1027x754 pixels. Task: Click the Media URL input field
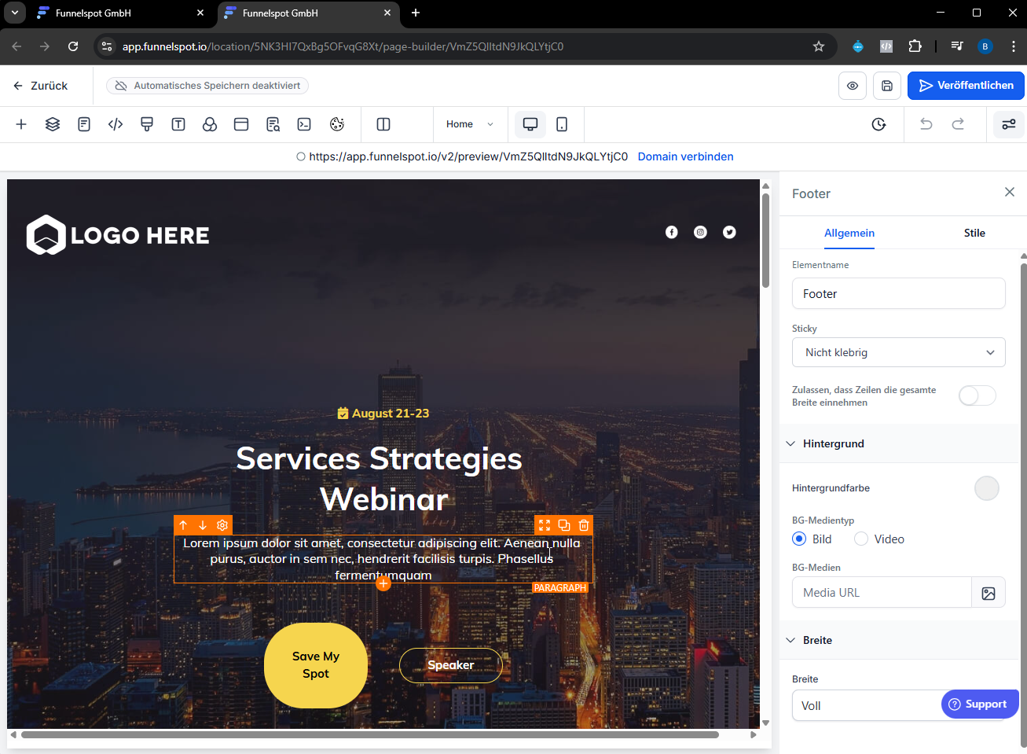(882, 593)
